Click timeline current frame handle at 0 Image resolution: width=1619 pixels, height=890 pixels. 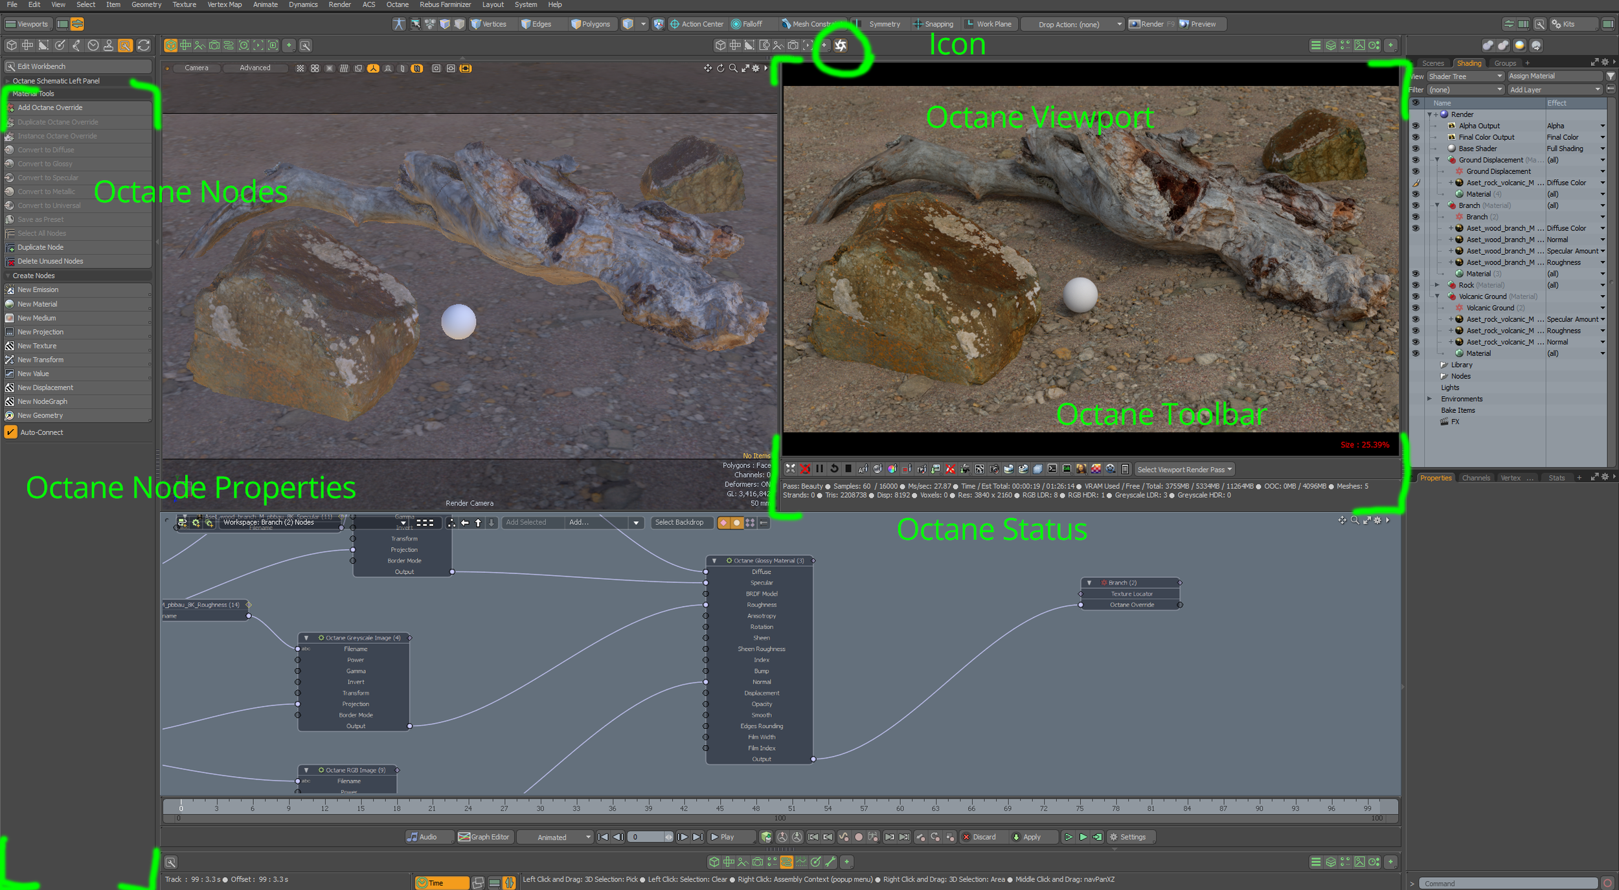(x=181, y=807)
